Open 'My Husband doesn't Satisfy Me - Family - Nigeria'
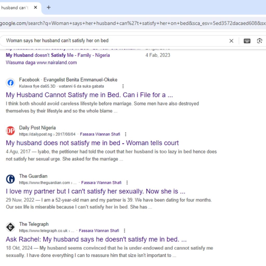Viewport: 266px width, 266px height. point(58,55)
